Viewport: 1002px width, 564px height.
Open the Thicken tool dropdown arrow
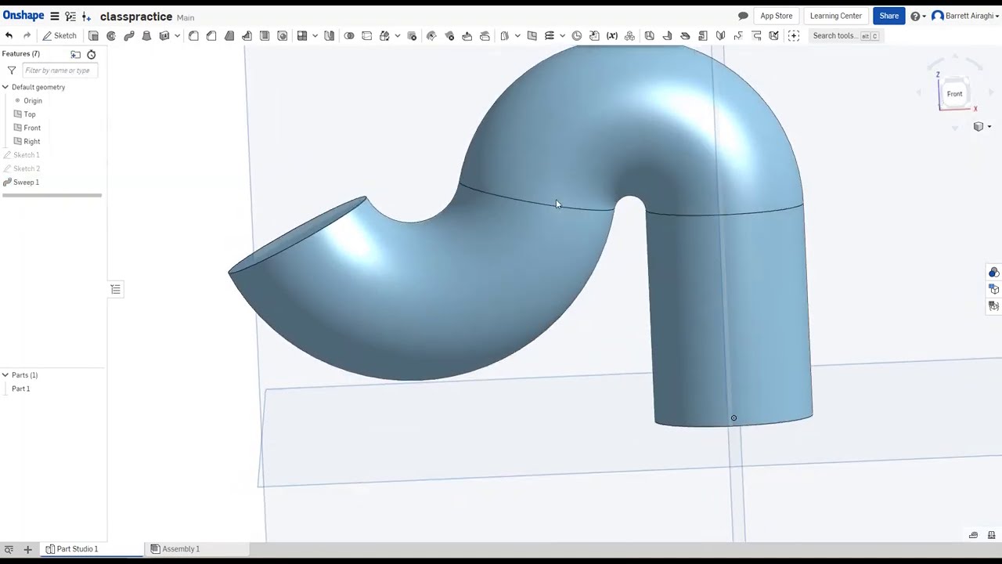pos(177,36)
